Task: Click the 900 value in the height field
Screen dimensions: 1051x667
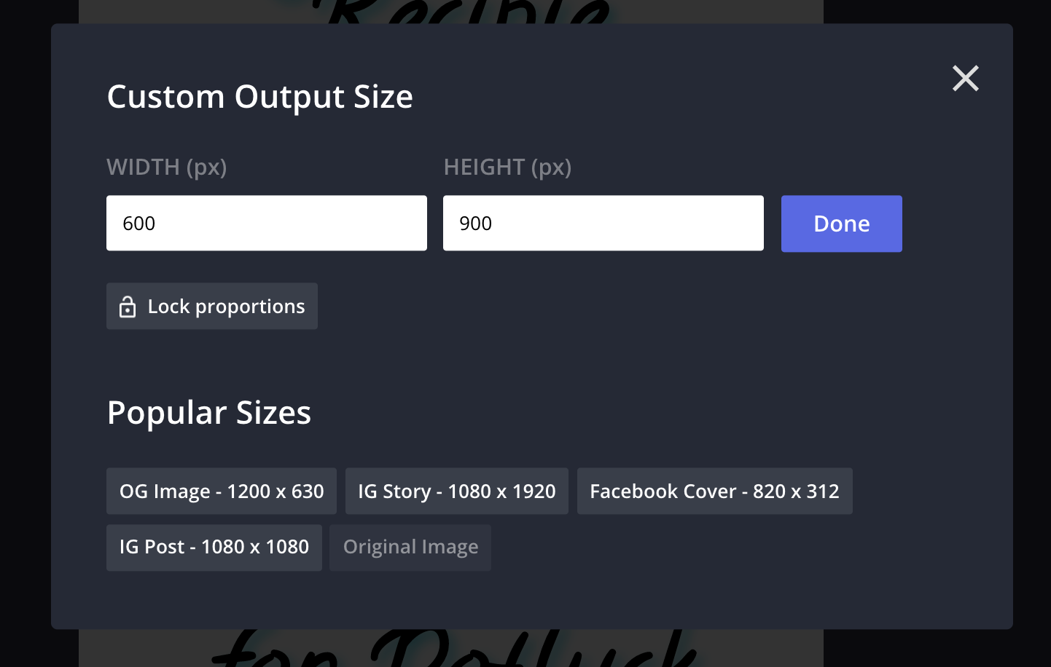Action: [x=476, y=224]
